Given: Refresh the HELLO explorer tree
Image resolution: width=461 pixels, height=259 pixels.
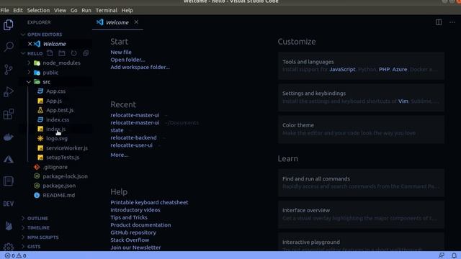Looking at the screenshot, I should [73, 53].
